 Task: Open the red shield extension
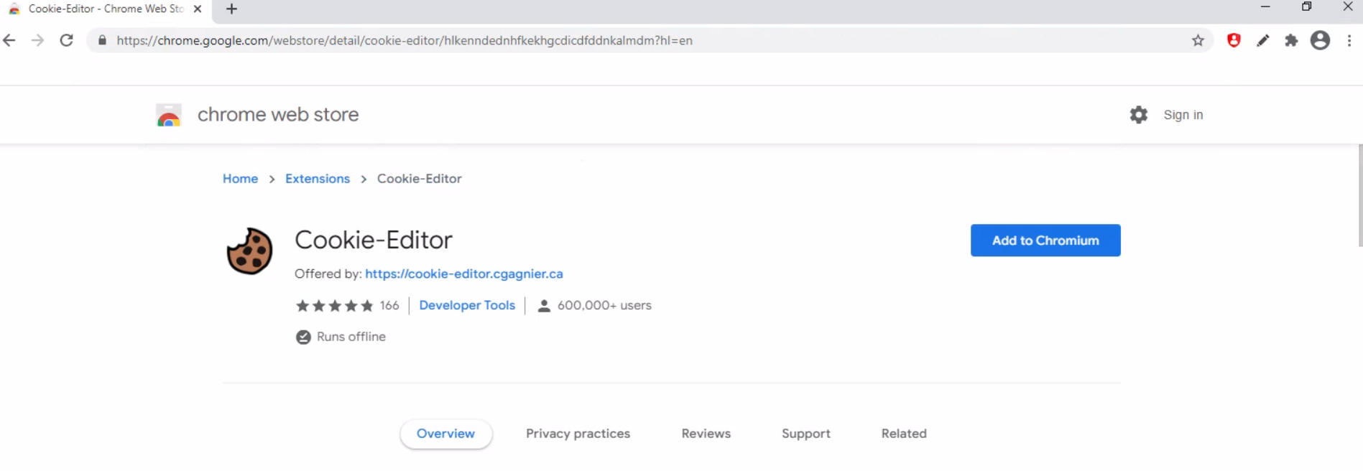point(1234,40)
